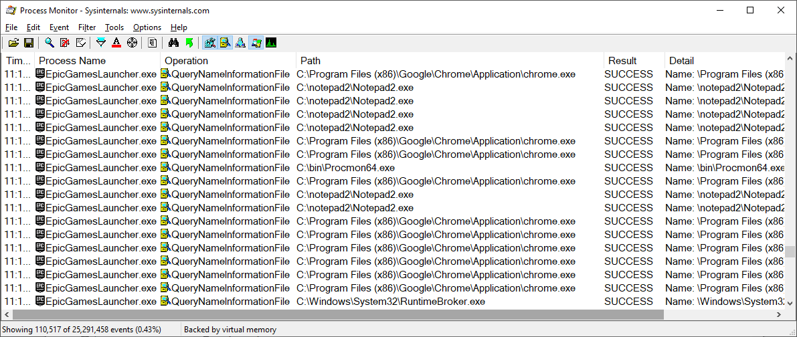797x337 pixels.
Task: Open the Filter funnel icon
Action: tap(101, 43)
